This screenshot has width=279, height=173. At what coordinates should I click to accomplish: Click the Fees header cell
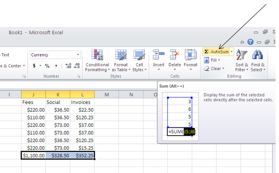(x=33, y=102)
